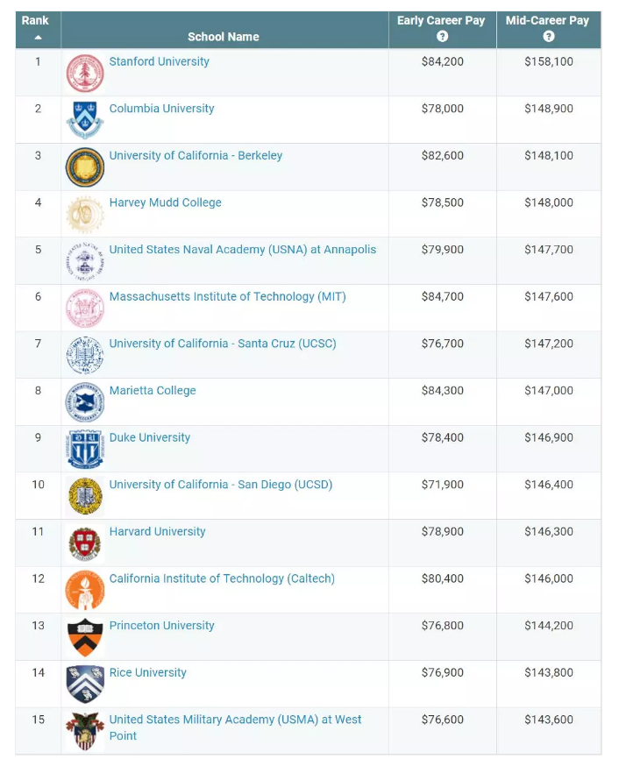This screenshot has height=766, width=619.
Task: Click Early Career Pay help question icon
Action: tap(442, 36)
